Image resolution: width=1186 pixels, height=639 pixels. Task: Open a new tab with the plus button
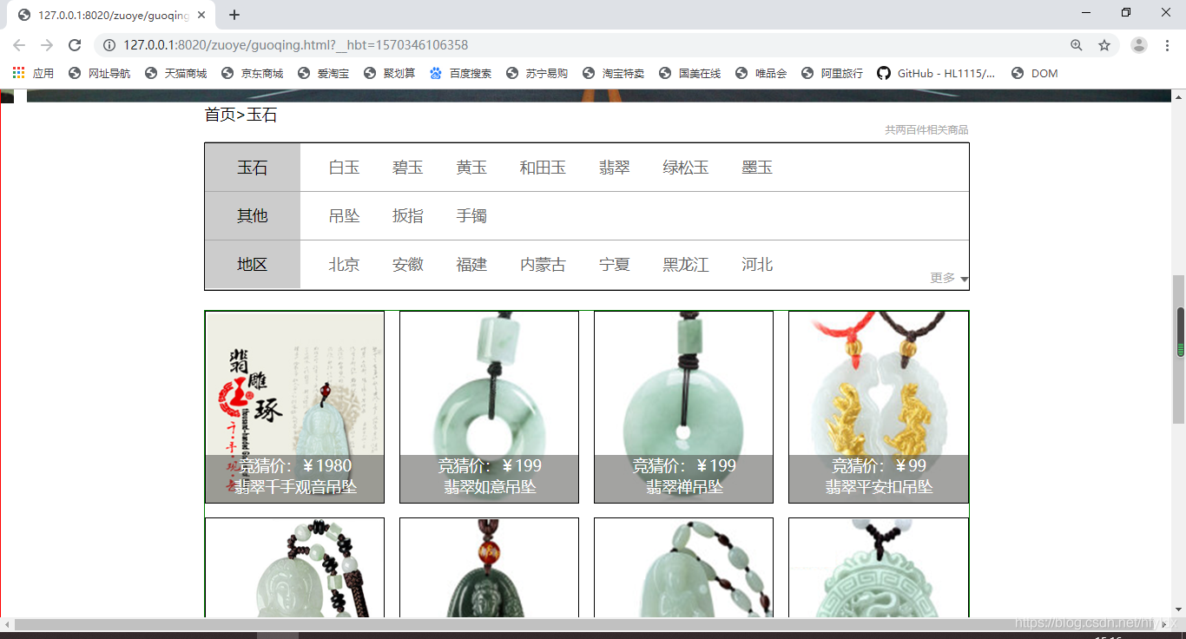tap(234, 15)
